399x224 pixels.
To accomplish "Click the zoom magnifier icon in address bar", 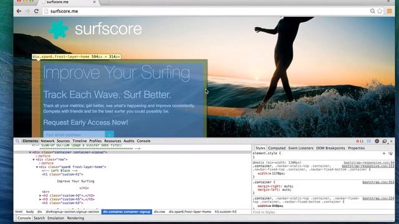I will coord(372,11).
